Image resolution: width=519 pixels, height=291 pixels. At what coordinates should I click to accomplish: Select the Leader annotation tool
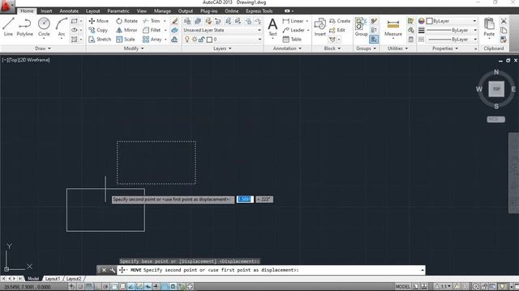click(294, 30)
